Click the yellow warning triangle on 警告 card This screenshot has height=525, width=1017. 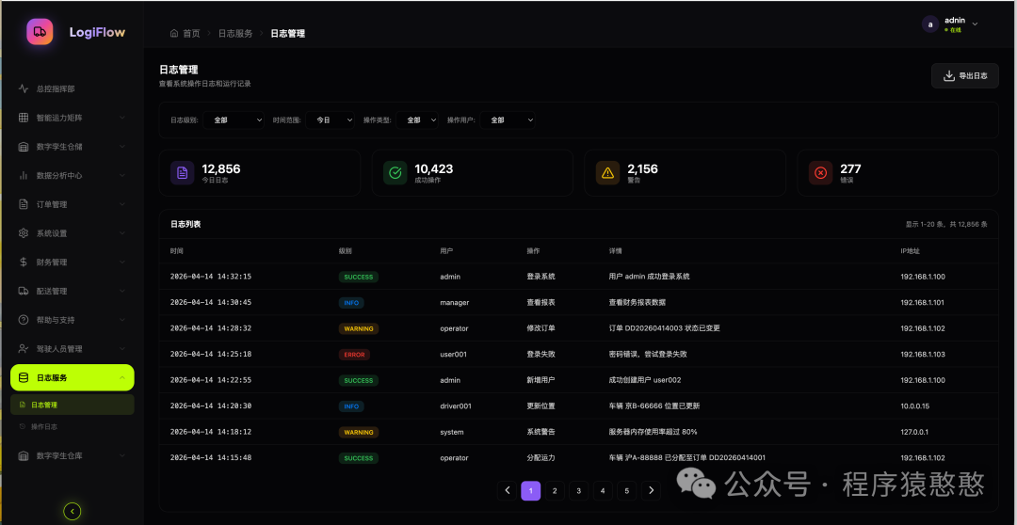607,172
